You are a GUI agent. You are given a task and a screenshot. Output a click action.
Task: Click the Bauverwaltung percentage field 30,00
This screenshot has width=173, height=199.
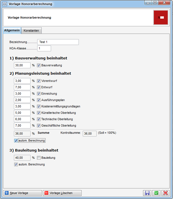tap(22, 65)
